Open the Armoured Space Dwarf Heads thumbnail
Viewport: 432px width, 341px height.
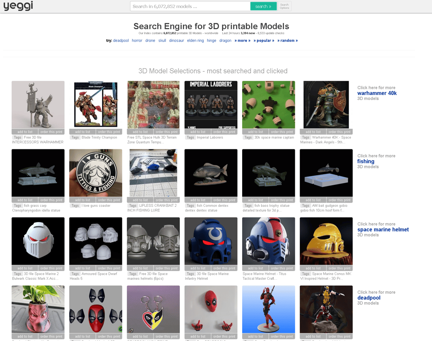tap(96, 241)
